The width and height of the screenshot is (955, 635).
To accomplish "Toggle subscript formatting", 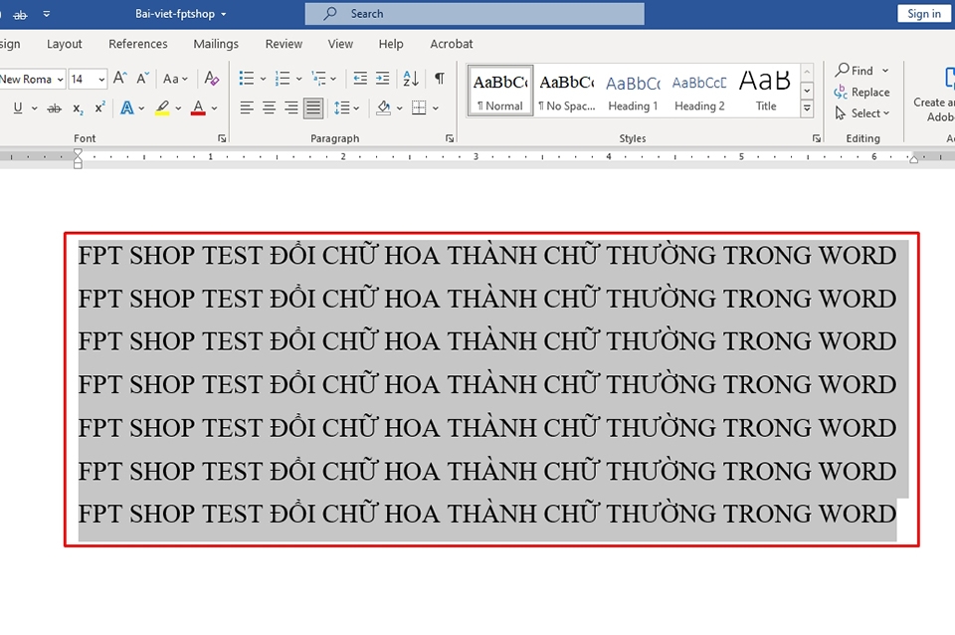I will click(78, 108).
